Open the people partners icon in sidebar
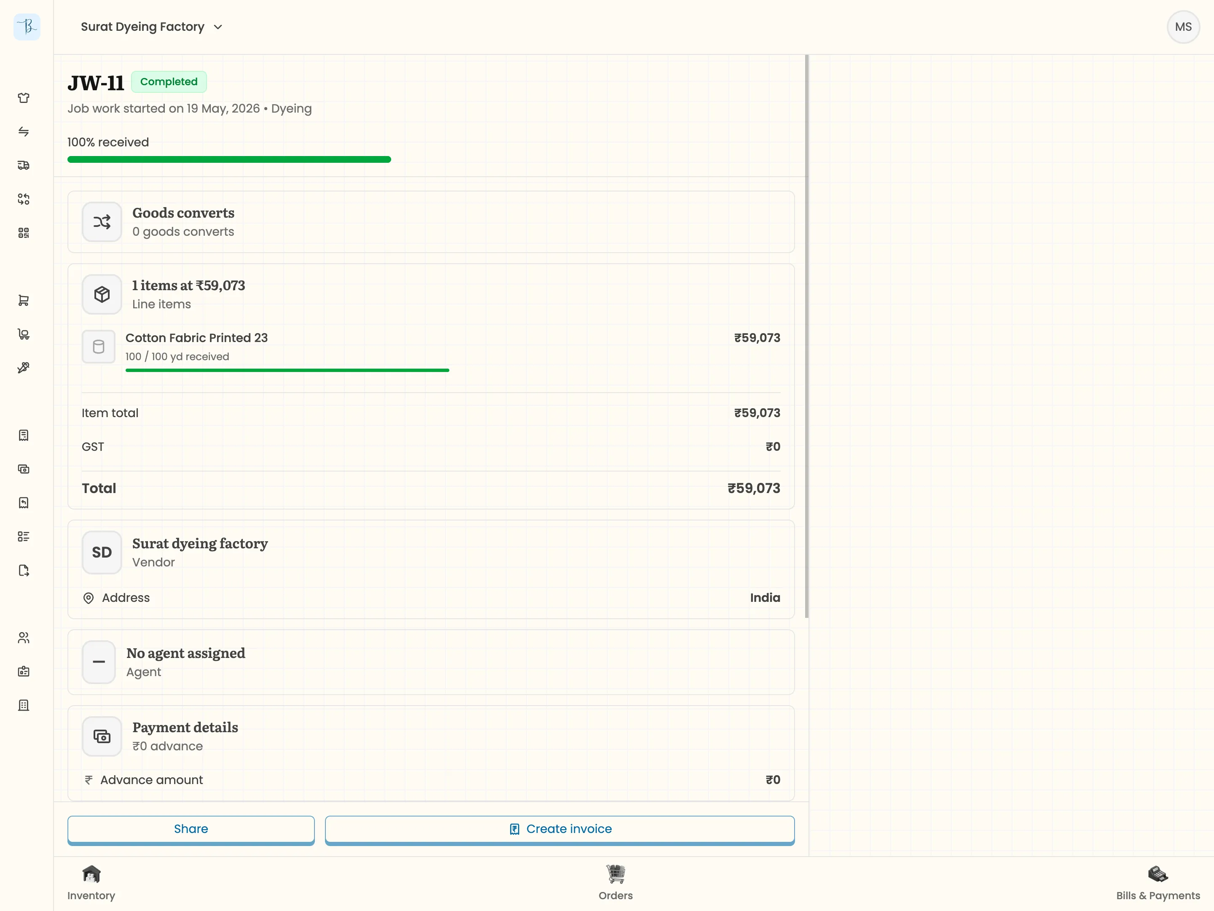1214x911 pixels. (x=24, y=638)
